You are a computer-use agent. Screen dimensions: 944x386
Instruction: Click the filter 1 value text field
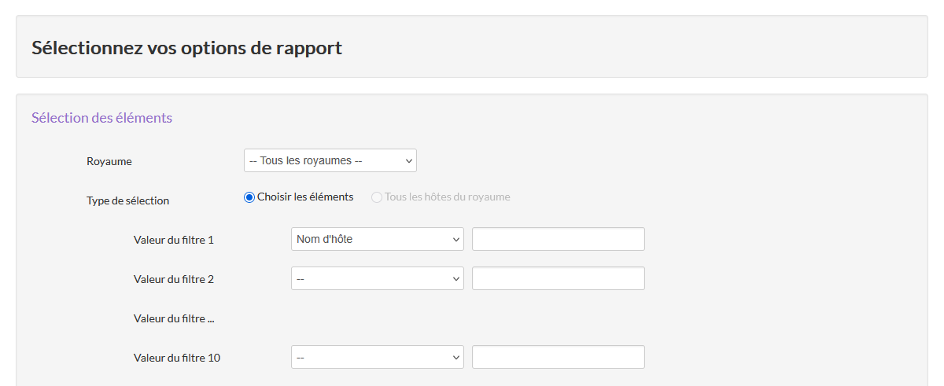click(558, 239)
